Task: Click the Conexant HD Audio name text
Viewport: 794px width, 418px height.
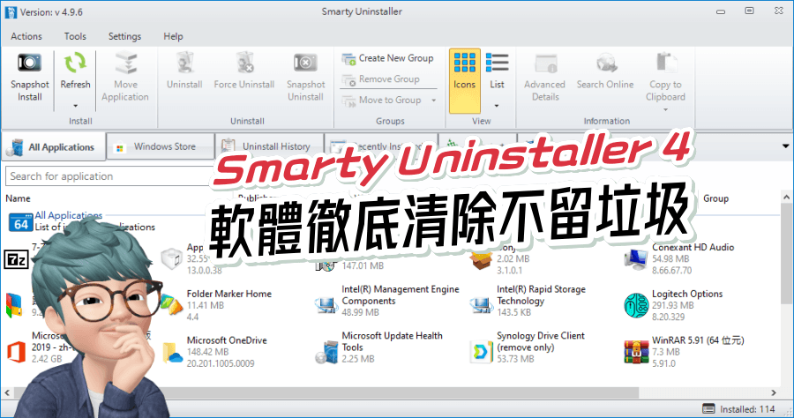Action: pyautogui.click(x=693, y=247)
